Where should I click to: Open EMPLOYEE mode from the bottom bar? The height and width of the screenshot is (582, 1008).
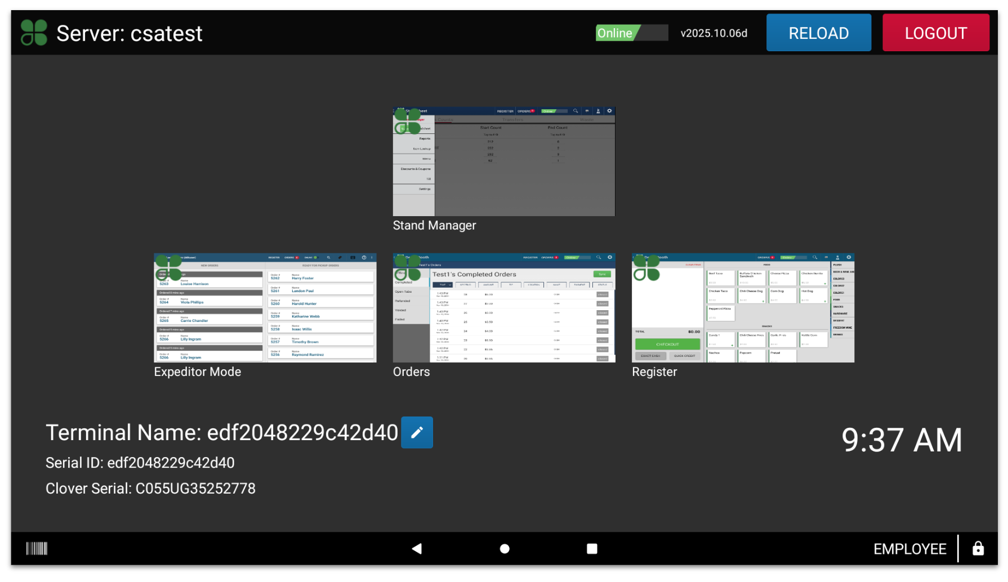tap(910, 548)
